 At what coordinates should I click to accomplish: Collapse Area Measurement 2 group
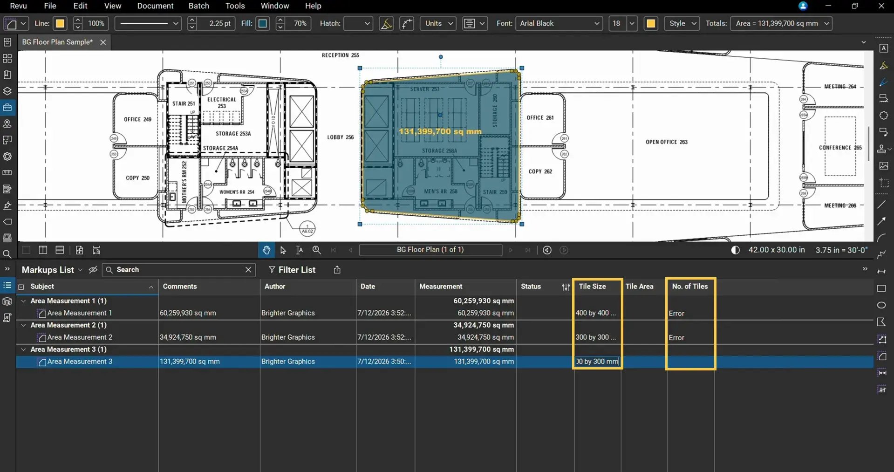tap(23, 325)
